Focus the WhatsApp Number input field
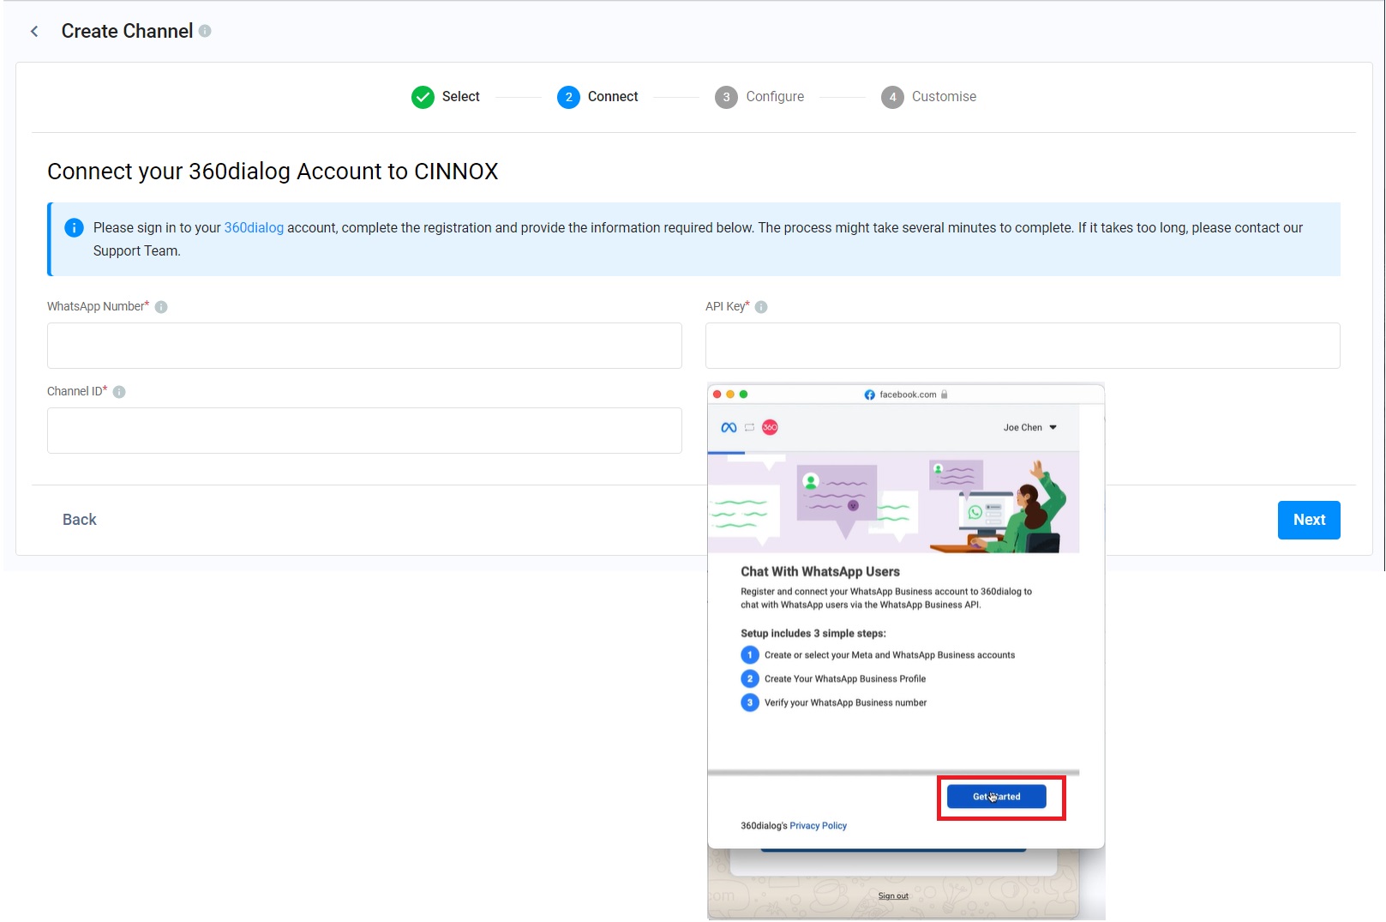 [x=364, y=346]
